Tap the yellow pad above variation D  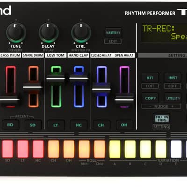161,149
